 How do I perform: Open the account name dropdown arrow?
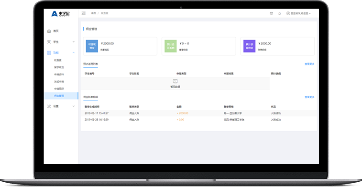click(x=310, y=13)
